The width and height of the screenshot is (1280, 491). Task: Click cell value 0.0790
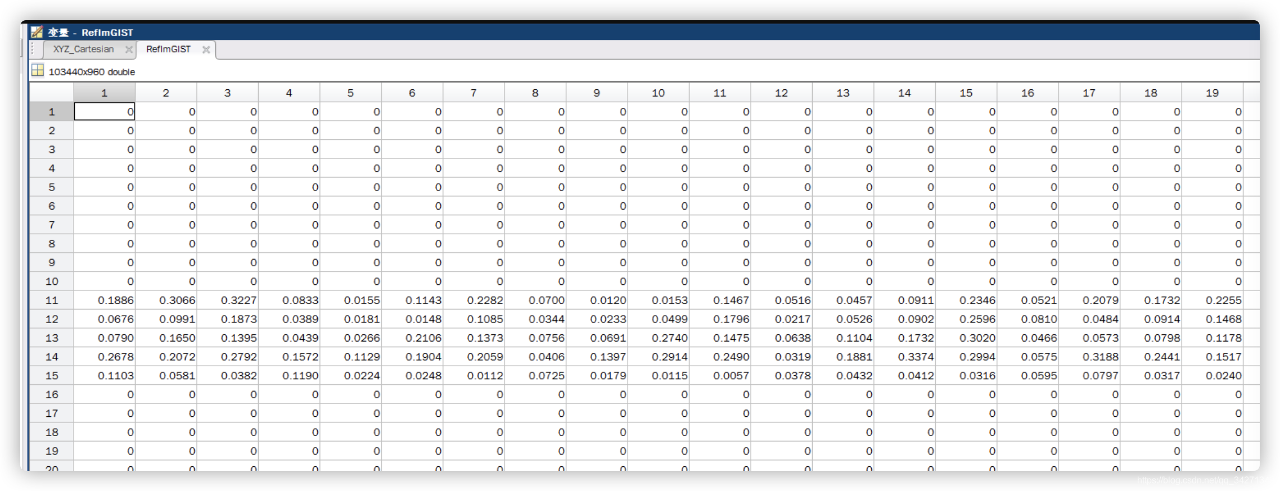click(x=115, y=338)
